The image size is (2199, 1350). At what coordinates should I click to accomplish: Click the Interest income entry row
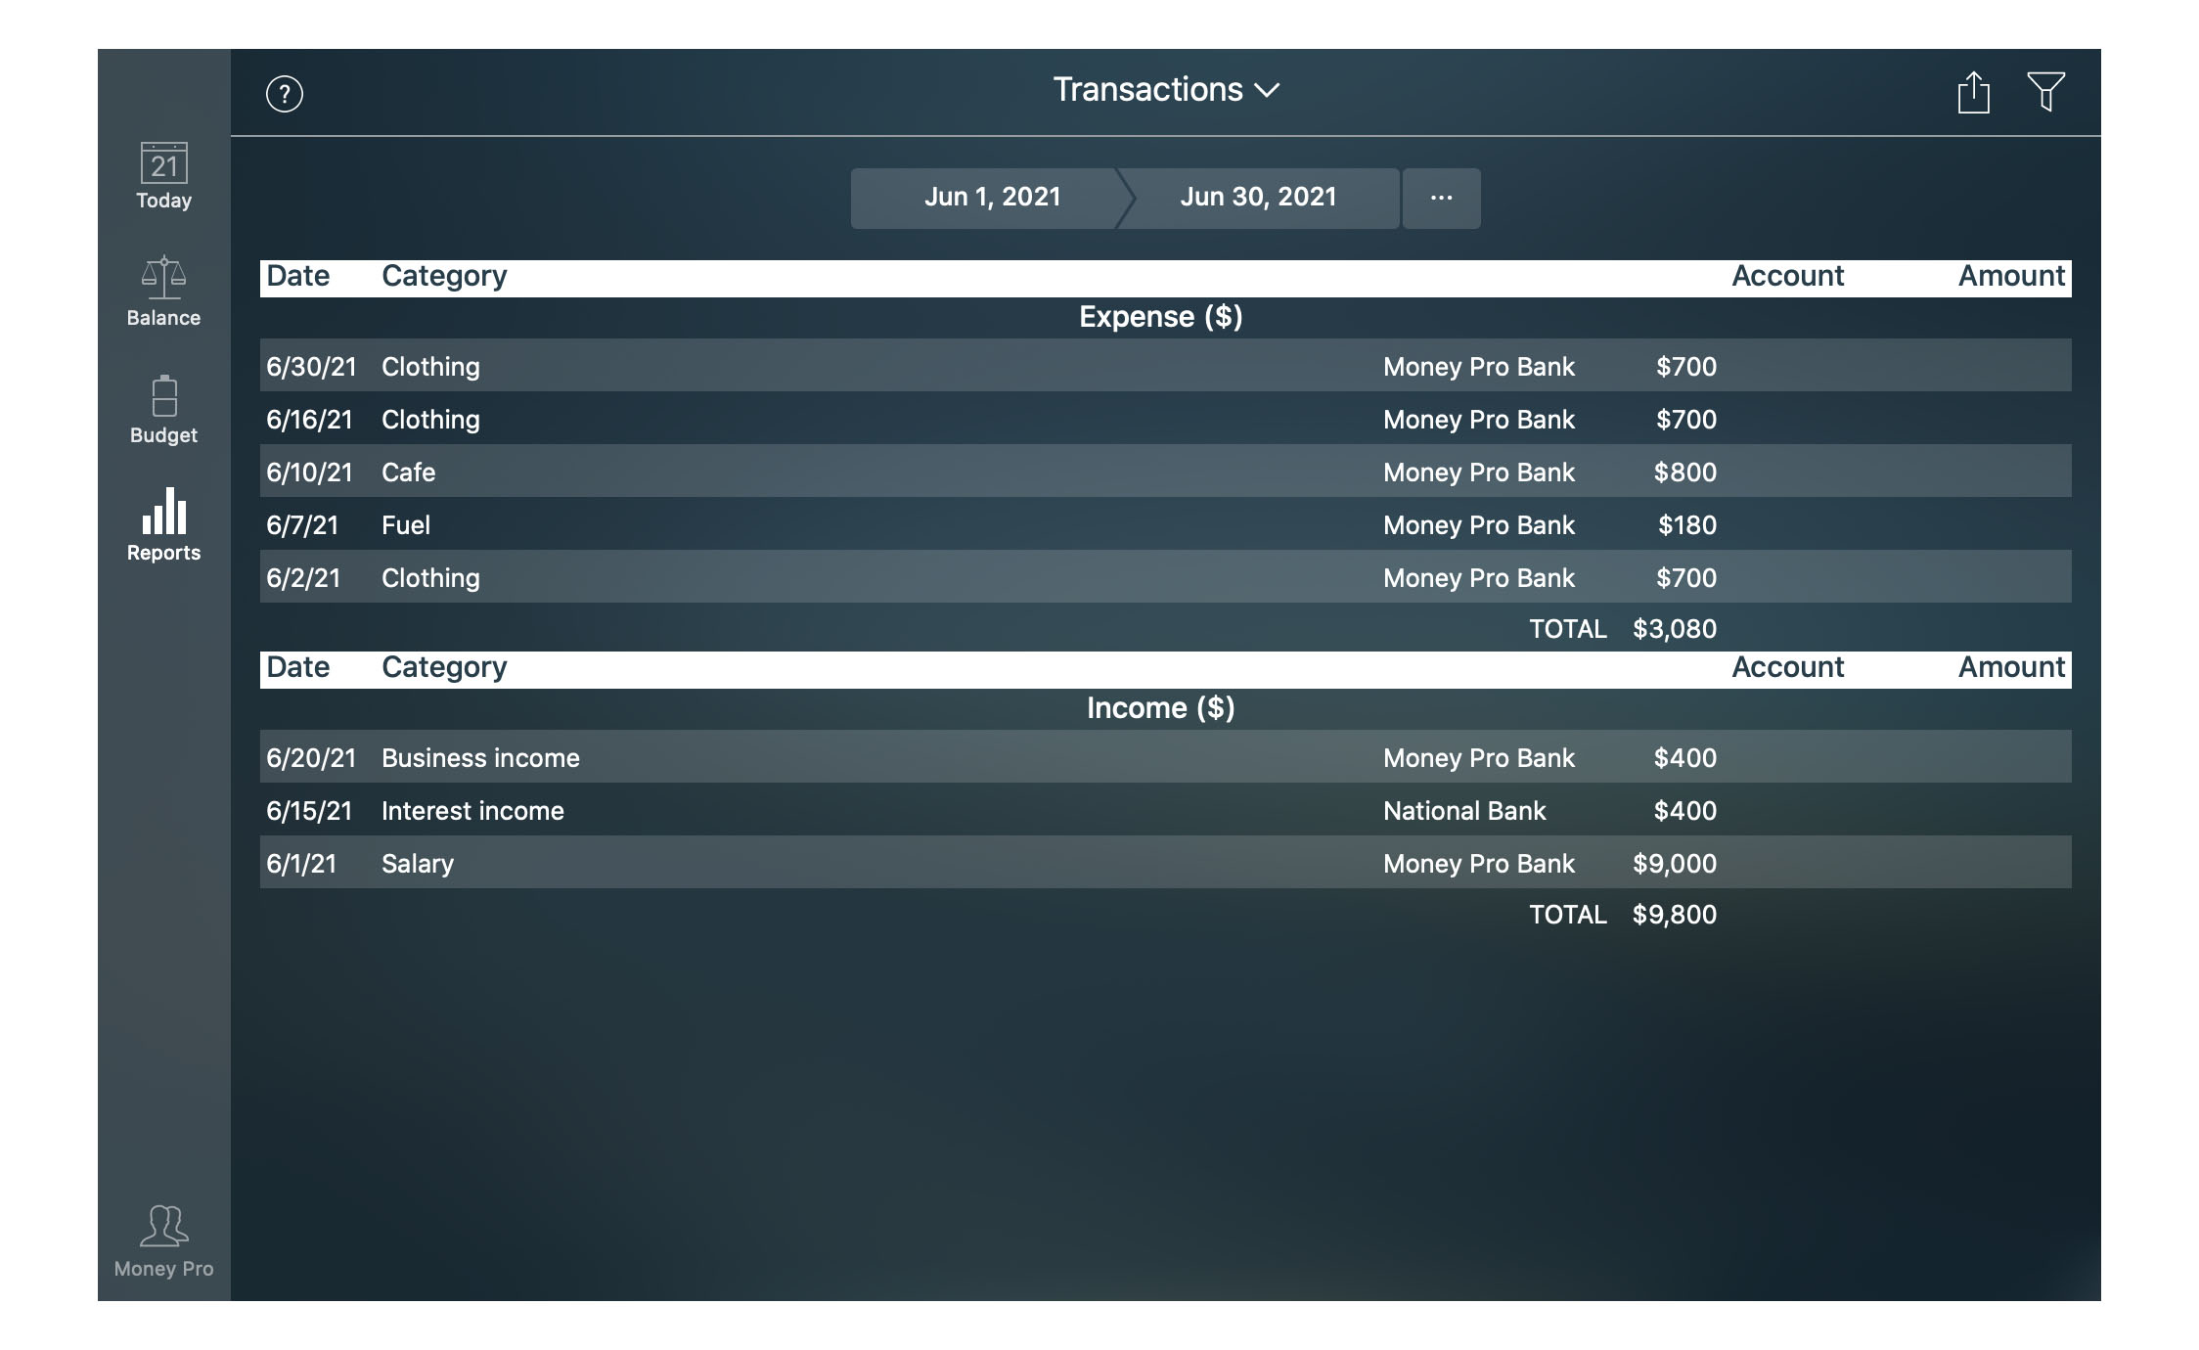tap(1162, 809)
